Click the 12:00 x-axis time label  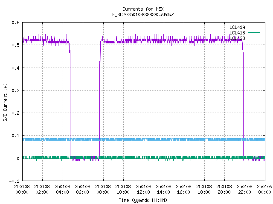coord(143,192)
